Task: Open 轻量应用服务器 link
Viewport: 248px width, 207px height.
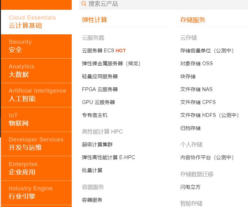Action: click(100, 77)
